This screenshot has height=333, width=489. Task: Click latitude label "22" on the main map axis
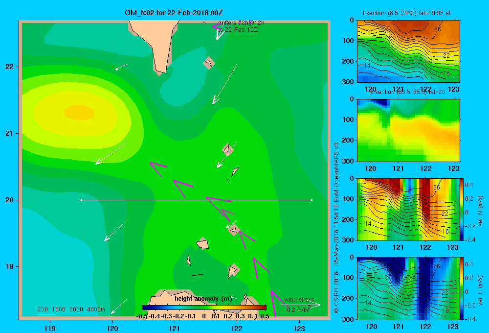point(10,67)
